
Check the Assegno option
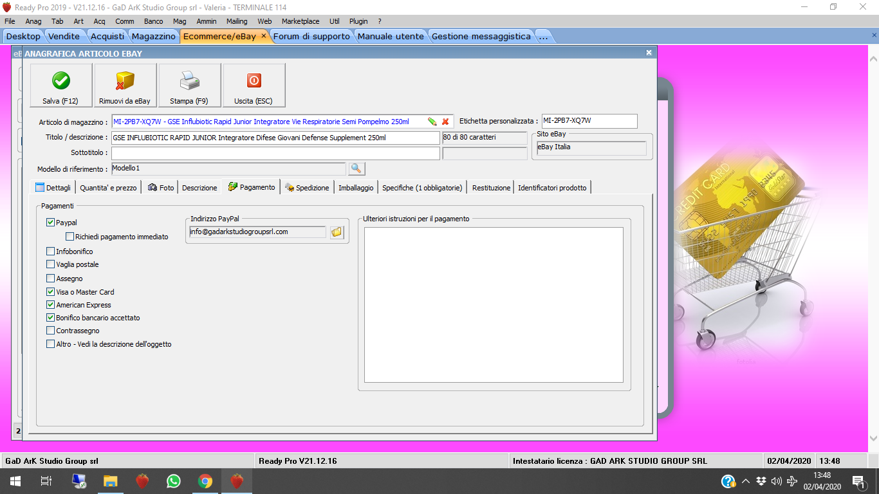[51, 279]
